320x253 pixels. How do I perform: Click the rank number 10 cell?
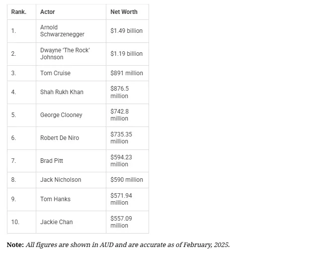tap(15, 222)
